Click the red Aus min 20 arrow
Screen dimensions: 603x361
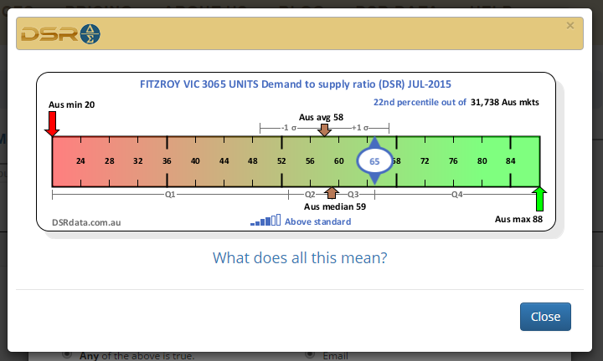tap(52, 124)
